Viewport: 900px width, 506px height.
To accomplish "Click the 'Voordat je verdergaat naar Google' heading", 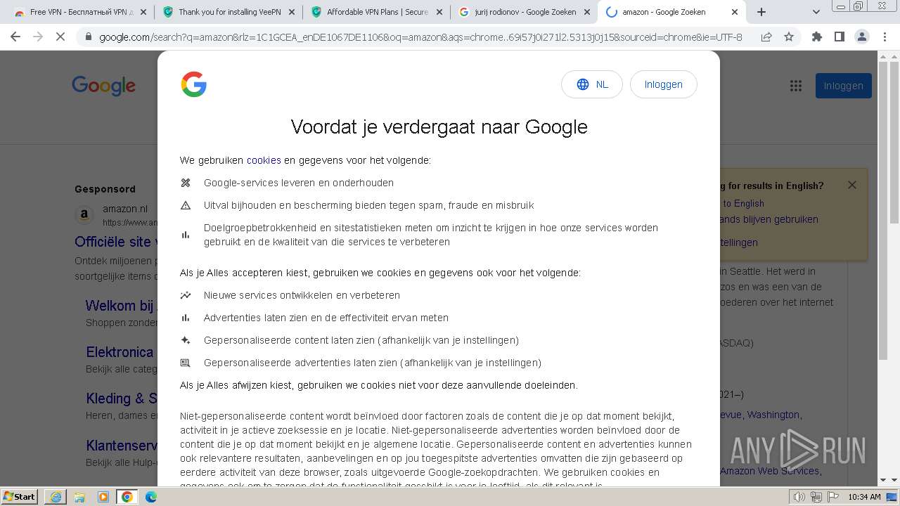I will point(439,126).
